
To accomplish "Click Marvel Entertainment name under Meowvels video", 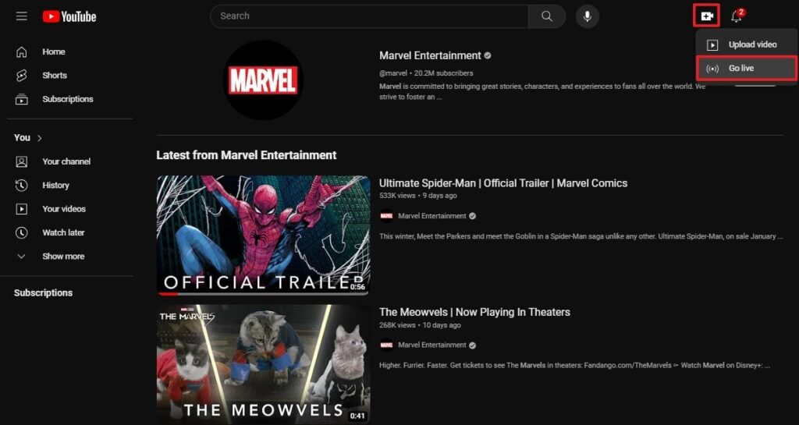I will [432, 345].
